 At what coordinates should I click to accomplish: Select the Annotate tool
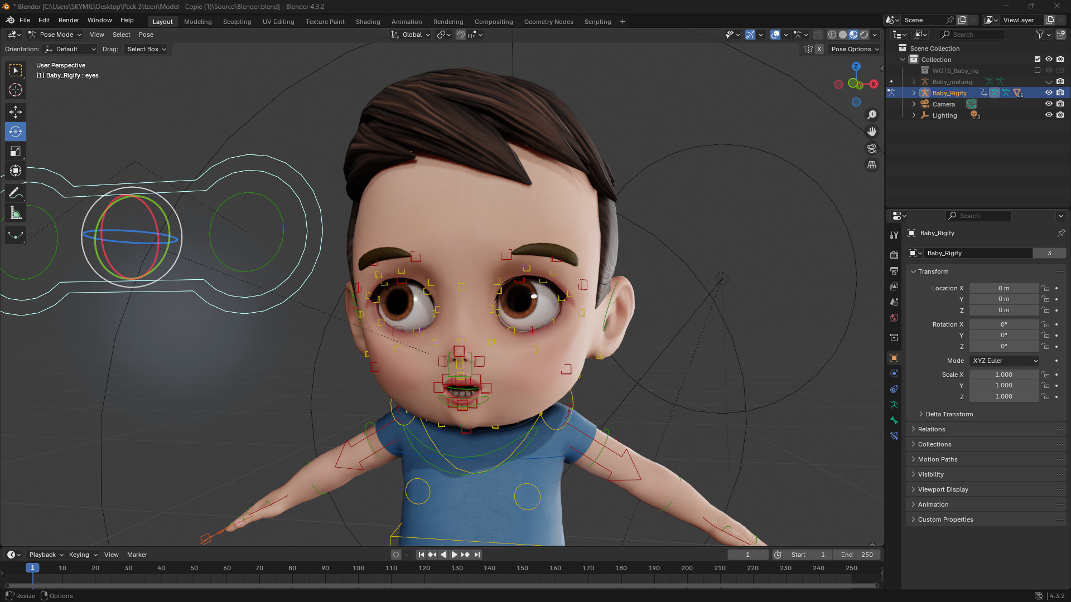click(x=16, y=193)
